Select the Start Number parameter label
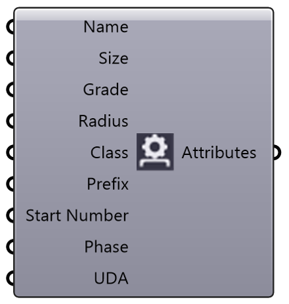Viewport: 289px width, 304px height. point(77,216)
